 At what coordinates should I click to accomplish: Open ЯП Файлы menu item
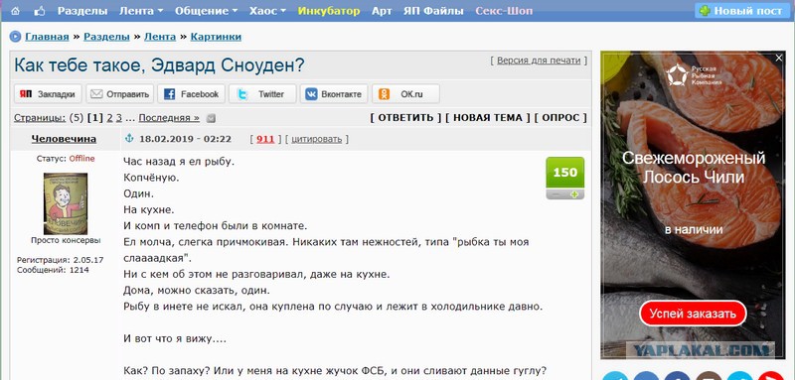(433, 11)
